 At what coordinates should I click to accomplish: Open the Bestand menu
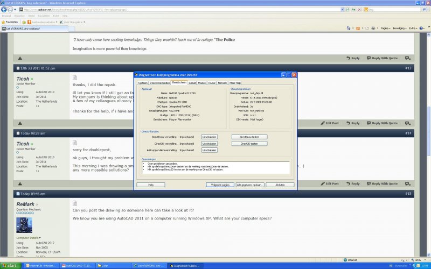6,16
